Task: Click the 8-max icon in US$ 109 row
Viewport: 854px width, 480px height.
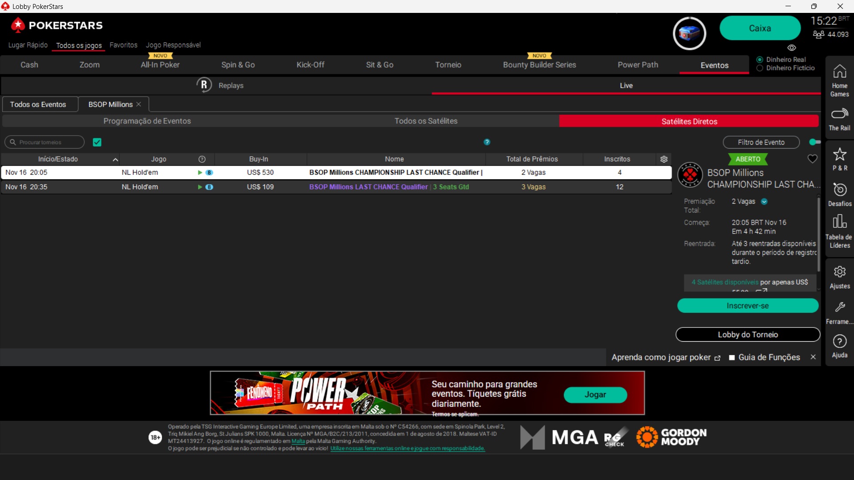Action: pos(209,187)
